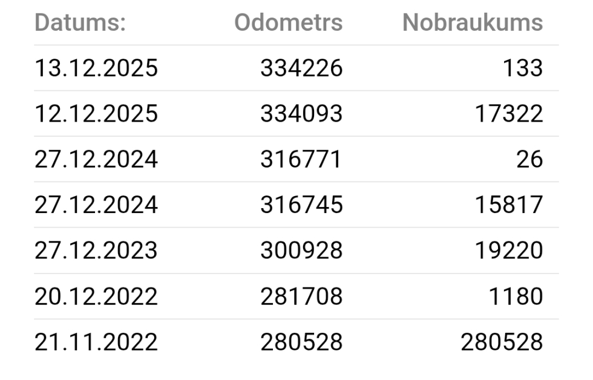
Task: Click mileage value 133
Action: click(x=522, y=68)
